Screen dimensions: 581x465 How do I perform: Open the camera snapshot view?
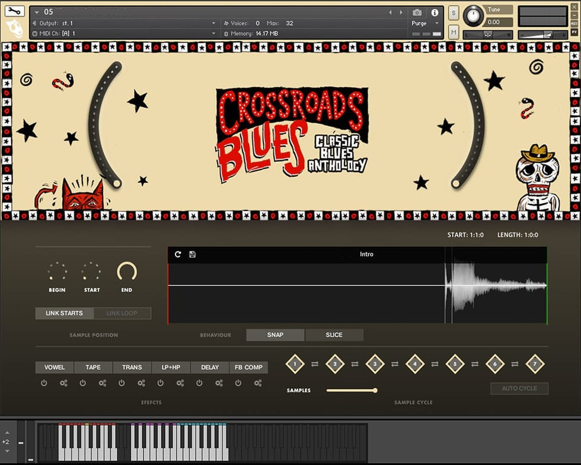click(x=417, y=12)
